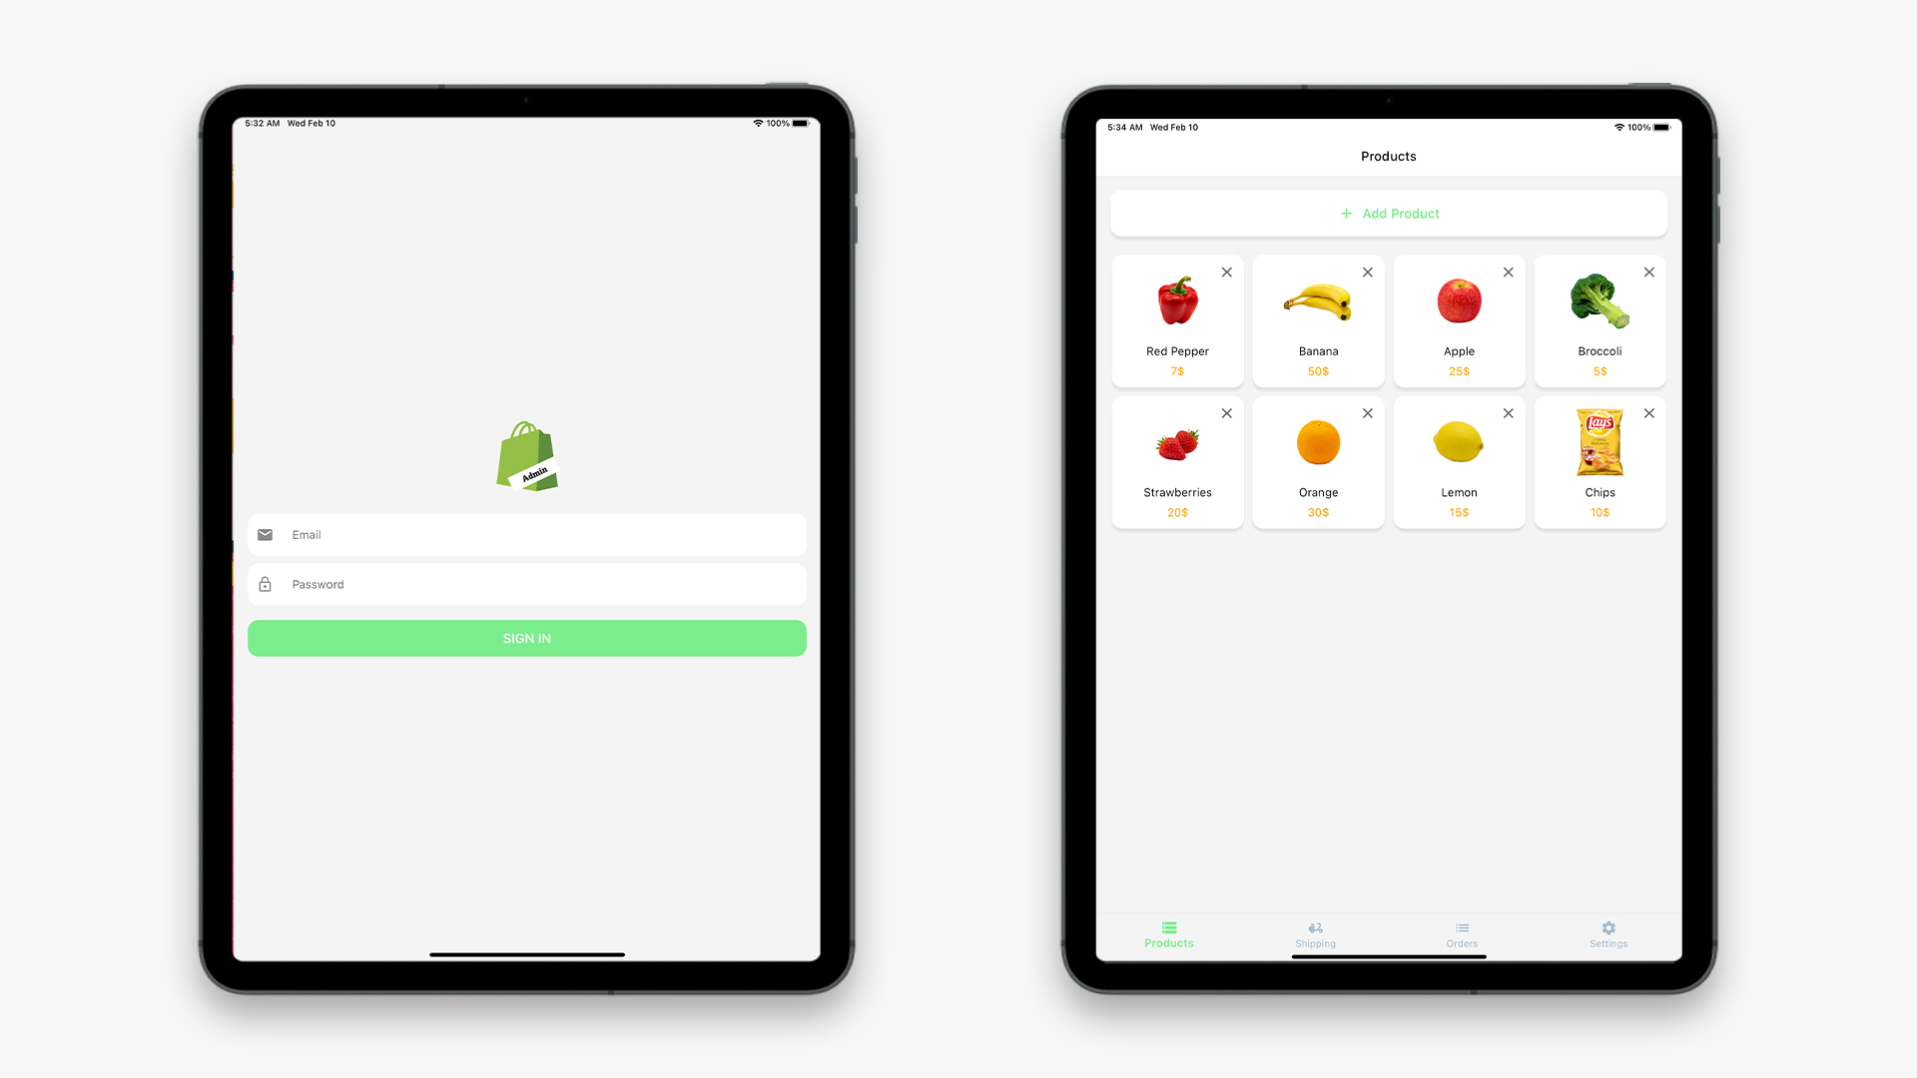Click the Shipping tab in bottom navigation
Screen dimensions: 1917x1078
pos(1315,934)
